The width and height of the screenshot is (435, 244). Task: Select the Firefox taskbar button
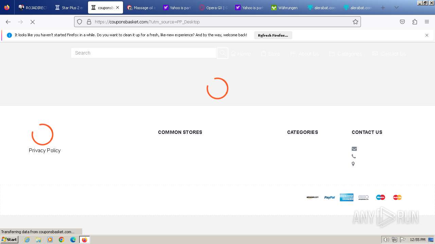click(x=84, y=240)
